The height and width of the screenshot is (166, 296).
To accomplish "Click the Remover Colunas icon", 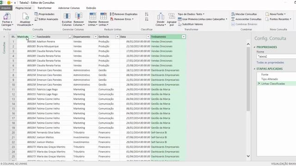I will pyautogui.click(x=79, y=17).
